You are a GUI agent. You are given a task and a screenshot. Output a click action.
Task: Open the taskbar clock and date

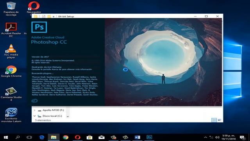click(229, 137)
